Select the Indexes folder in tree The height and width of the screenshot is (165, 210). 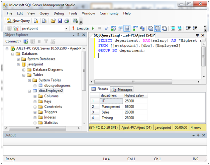(50, 117)
